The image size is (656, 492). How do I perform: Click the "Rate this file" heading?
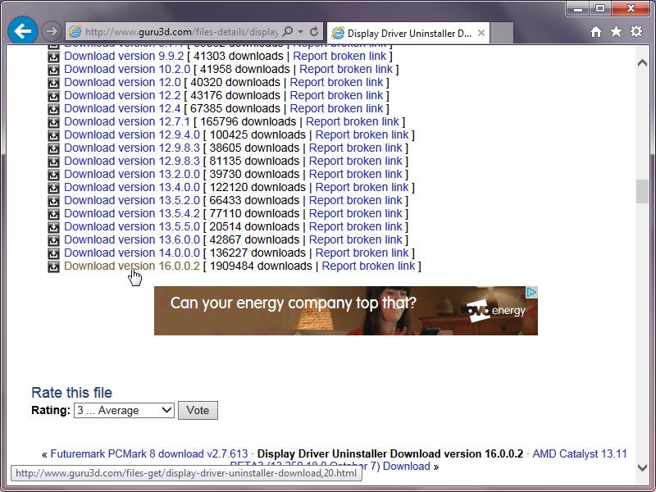click(x=72, y=393)
